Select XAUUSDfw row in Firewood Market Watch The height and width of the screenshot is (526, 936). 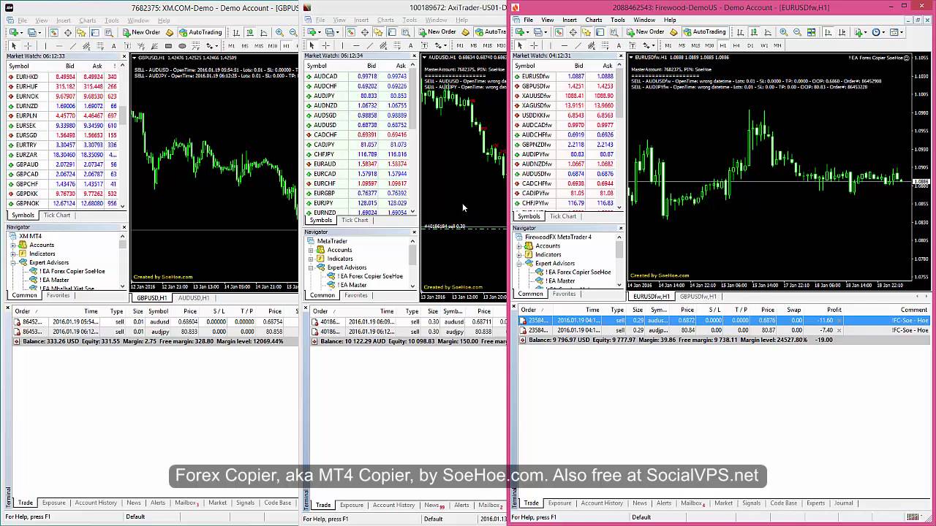click(565, 96)
